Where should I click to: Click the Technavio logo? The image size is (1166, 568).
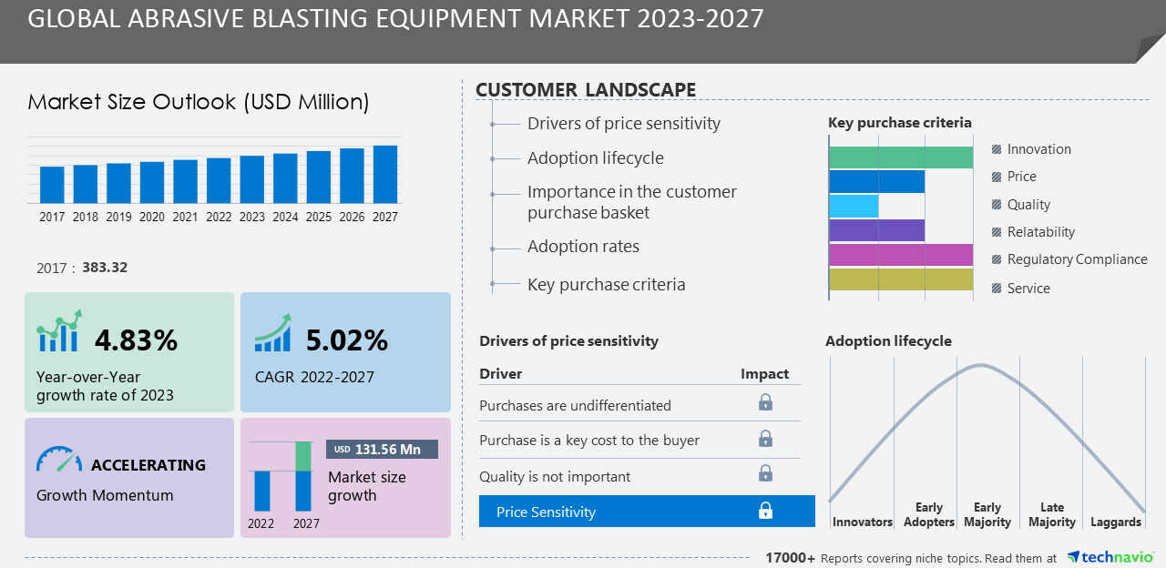1110,557
